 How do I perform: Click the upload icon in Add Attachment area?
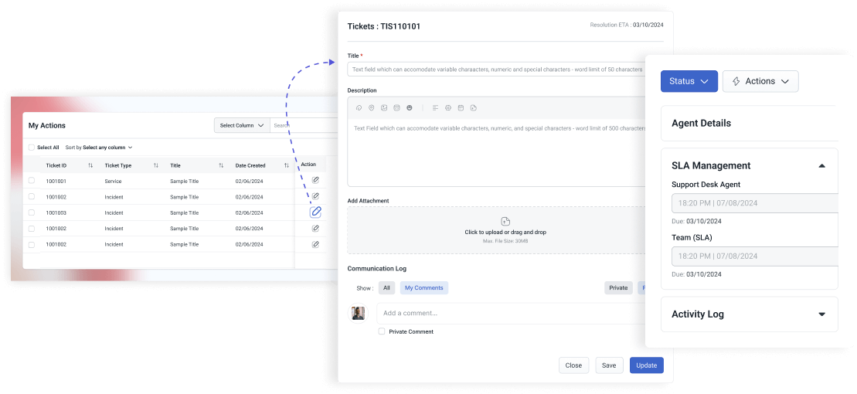tap(505, 222)
